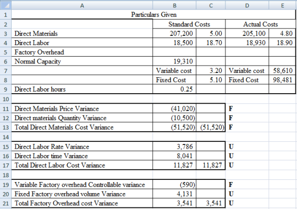The height and width of the screenshot is (209, 297).
Task: Click the F marker in row 19
Action: click(x=231, y=185)
